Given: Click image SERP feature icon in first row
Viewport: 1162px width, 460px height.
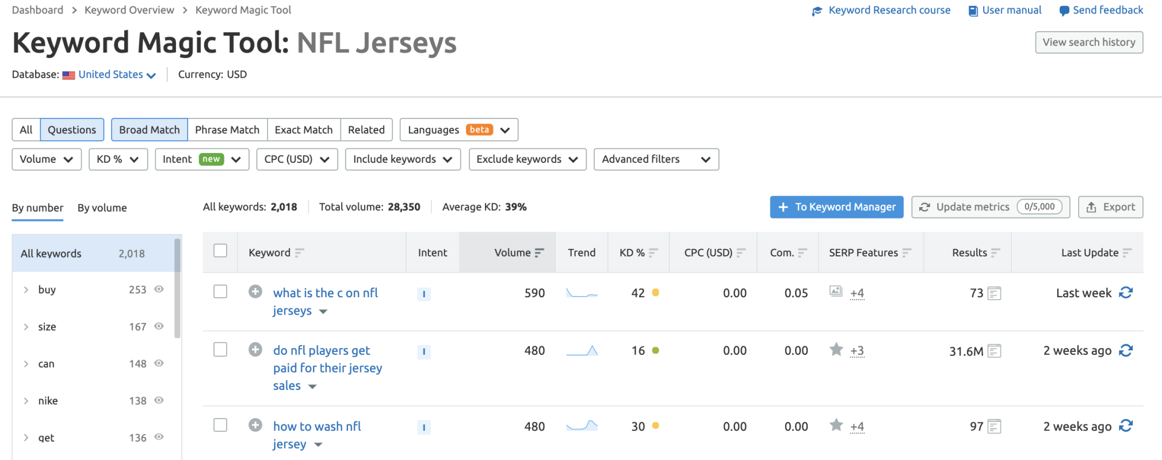Looking at the screenshot, I should (835, 291).
